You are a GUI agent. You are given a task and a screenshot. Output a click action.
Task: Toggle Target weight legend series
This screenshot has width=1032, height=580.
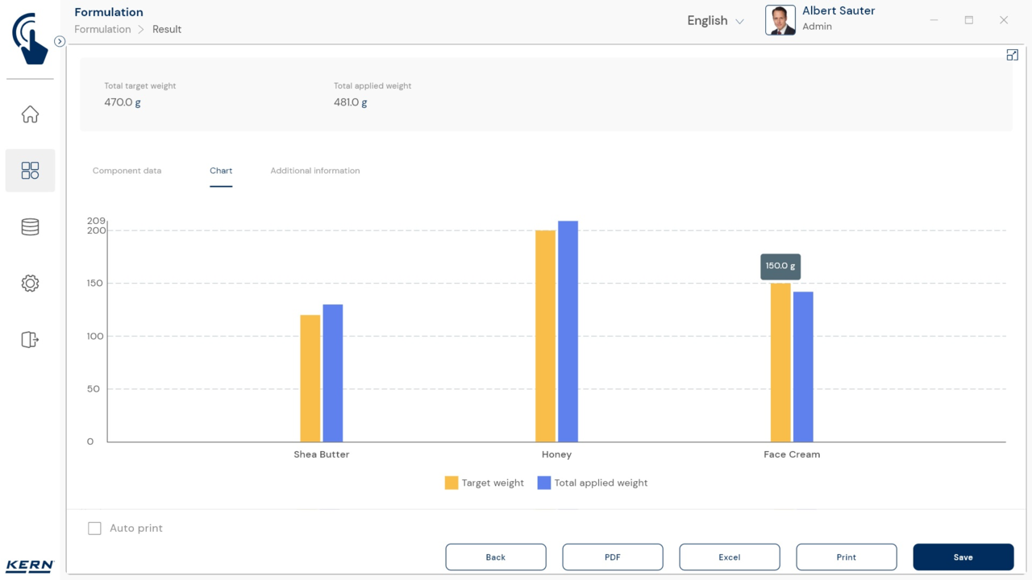pos(485,483)
